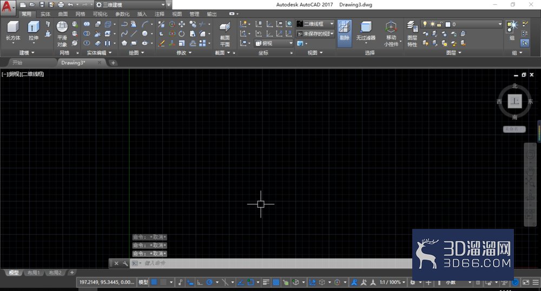Create a new drawing from quick access toolbar
Image resolution: width=541 pixels, height=291 pixels.
[x=23, y=5]
